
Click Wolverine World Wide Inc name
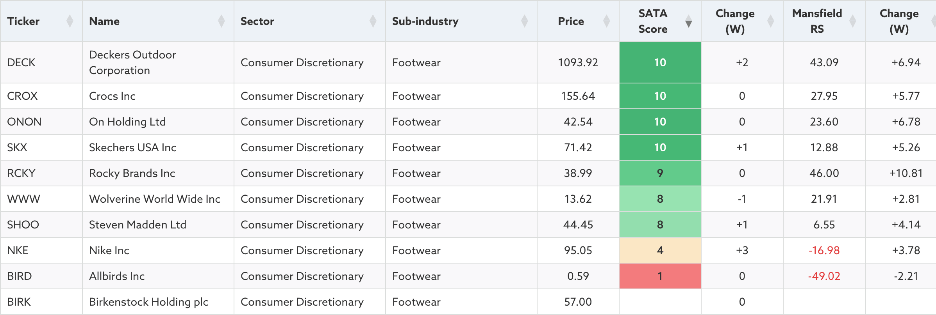pyautogui.click(x=155, y=199)
